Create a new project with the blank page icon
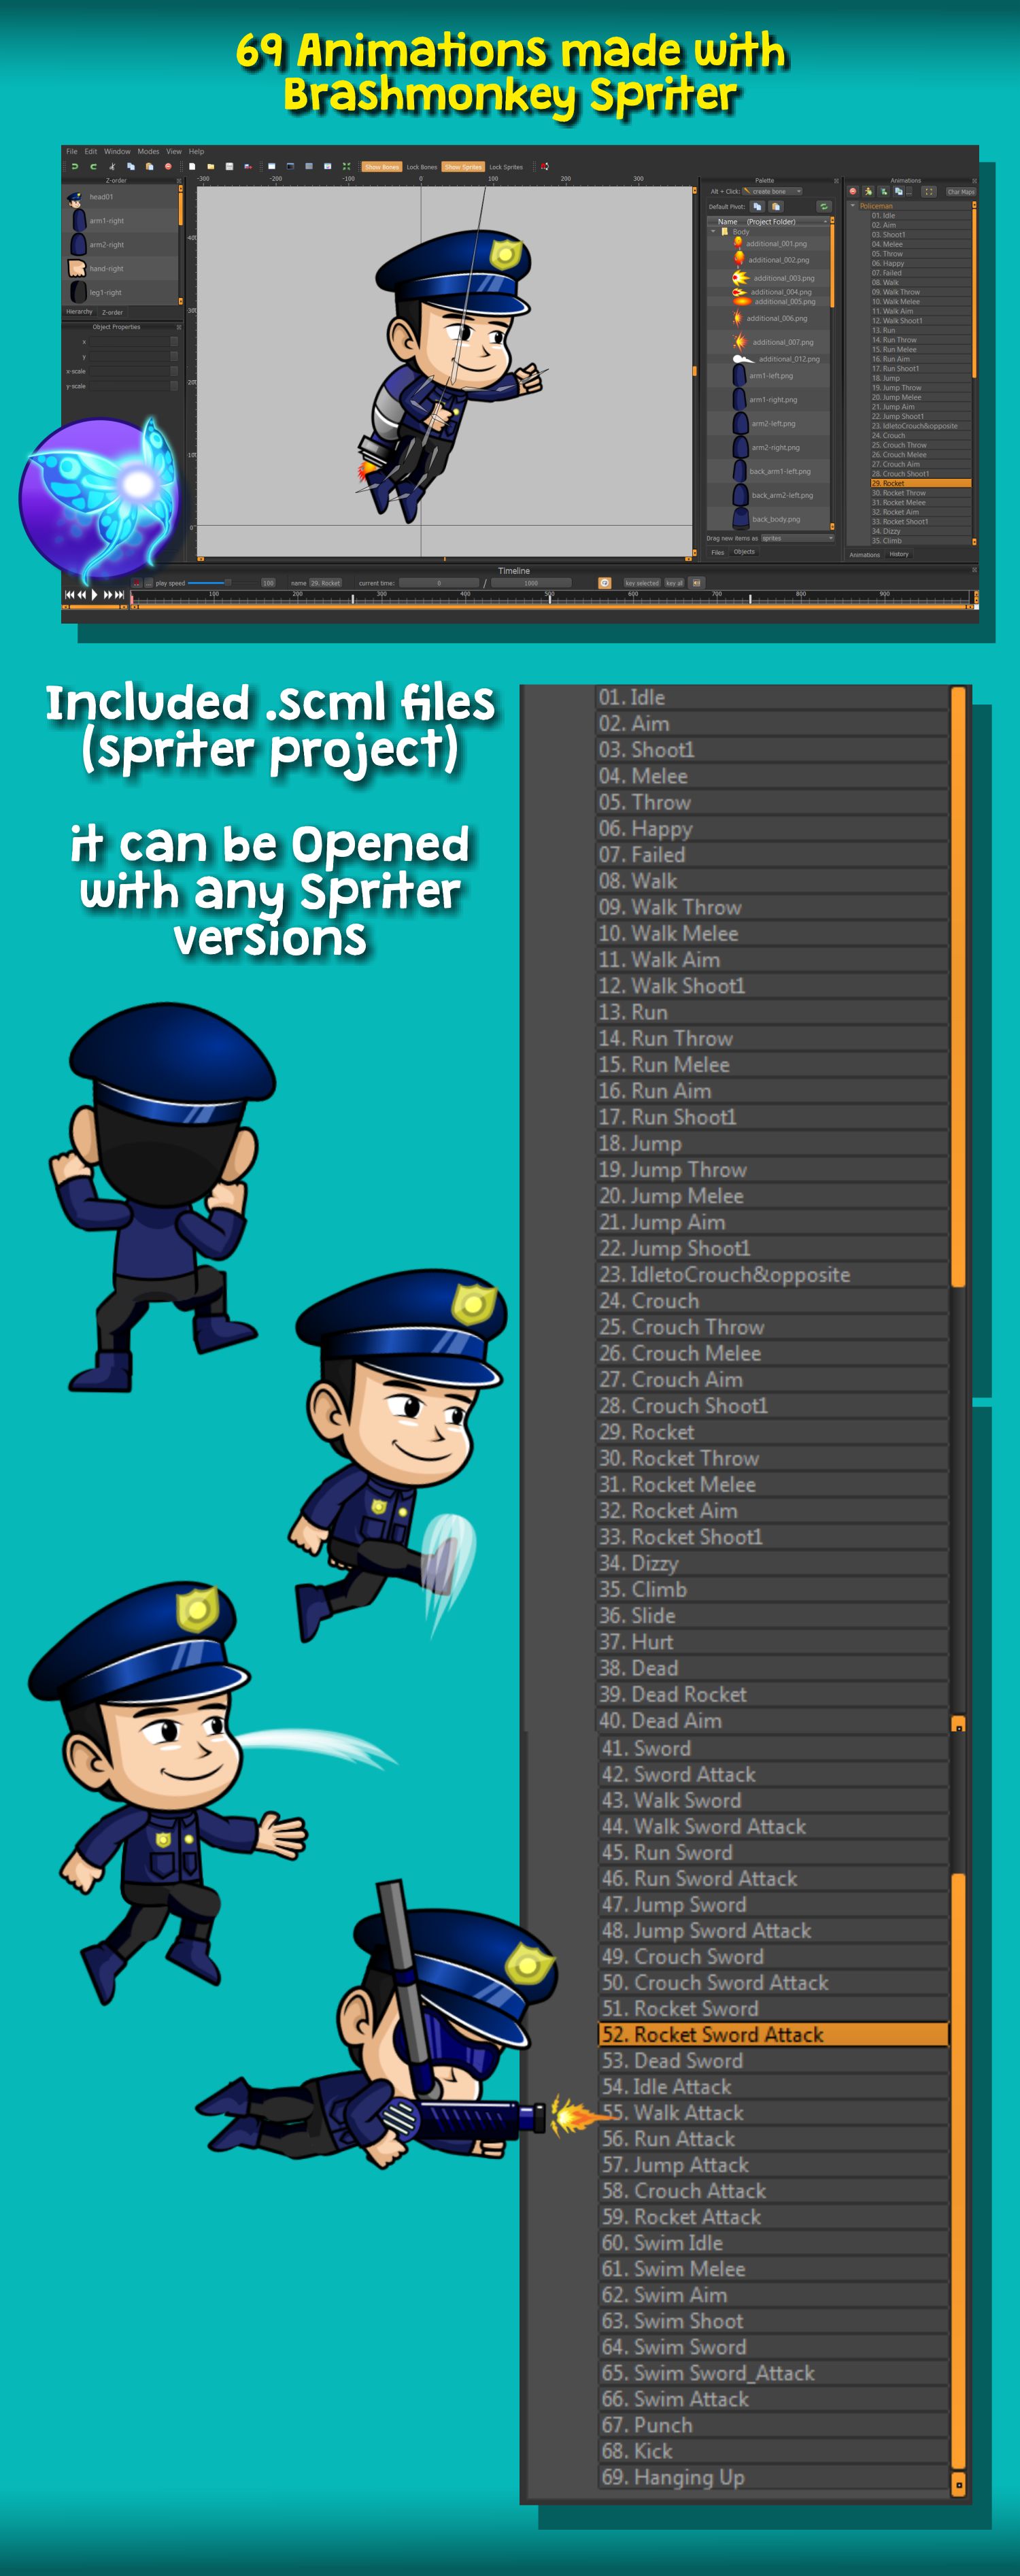 pyautogui.click(x=192, y=167)
